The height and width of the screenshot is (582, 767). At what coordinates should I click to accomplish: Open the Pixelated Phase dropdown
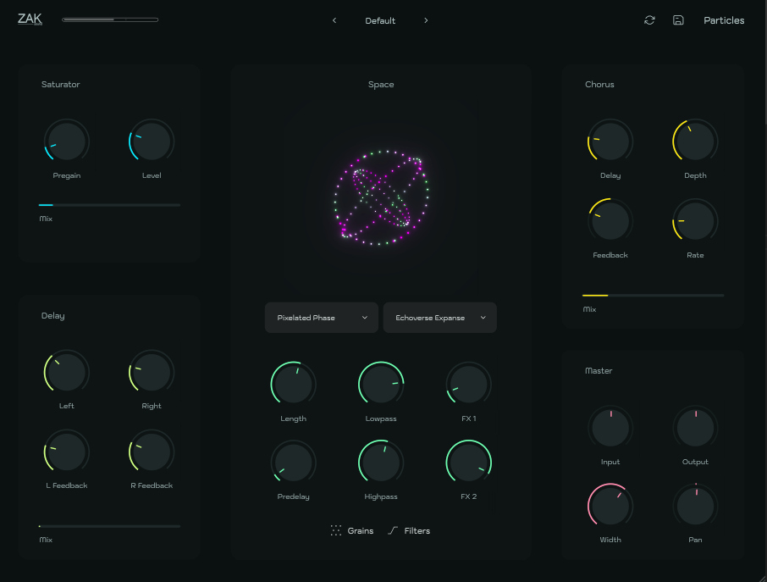tap(322, 318)
